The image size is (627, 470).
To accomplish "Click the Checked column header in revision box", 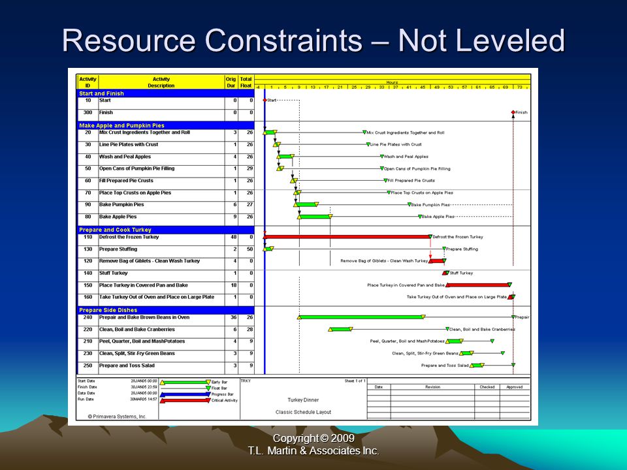I will point(487,387).
